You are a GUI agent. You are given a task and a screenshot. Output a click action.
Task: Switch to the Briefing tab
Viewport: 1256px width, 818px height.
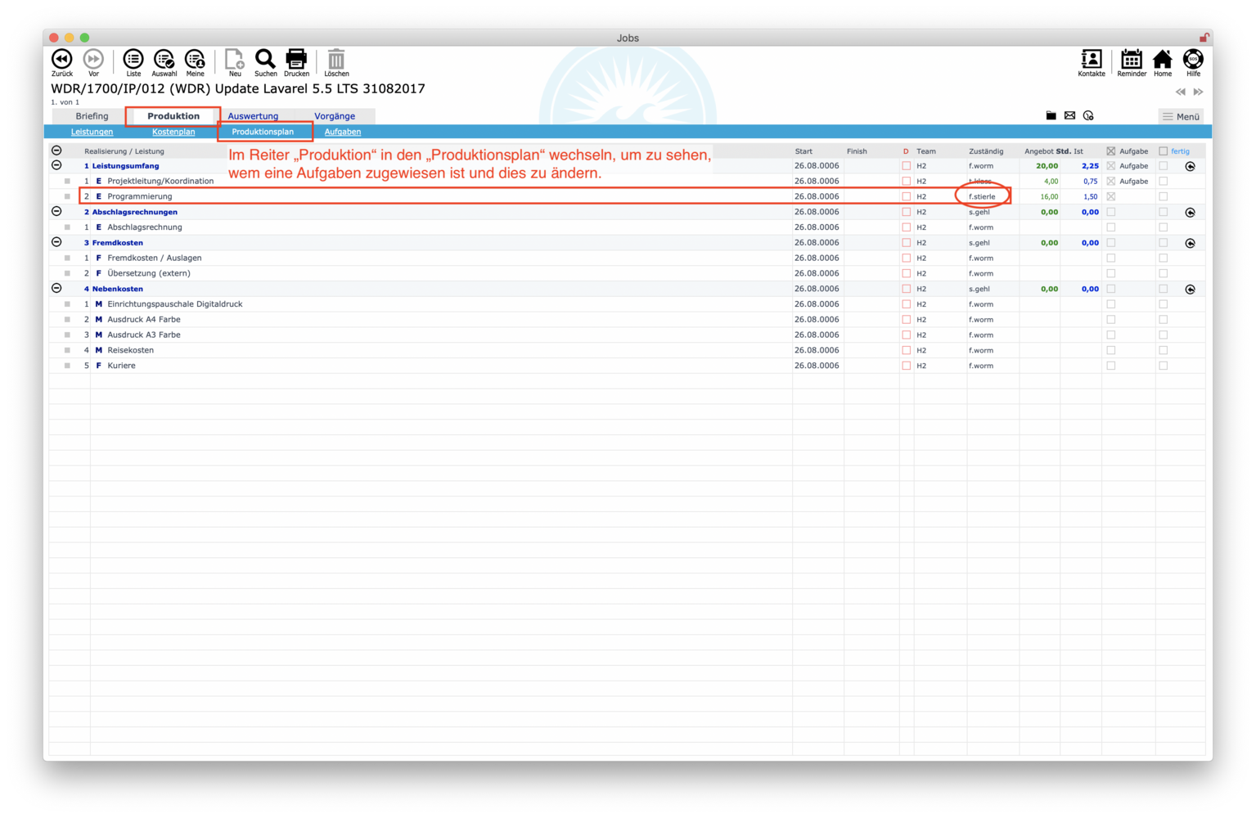(x=92, y=116)
